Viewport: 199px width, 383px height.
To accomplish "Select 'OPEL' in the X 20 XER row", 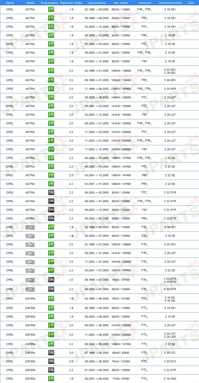I will 10,89.
